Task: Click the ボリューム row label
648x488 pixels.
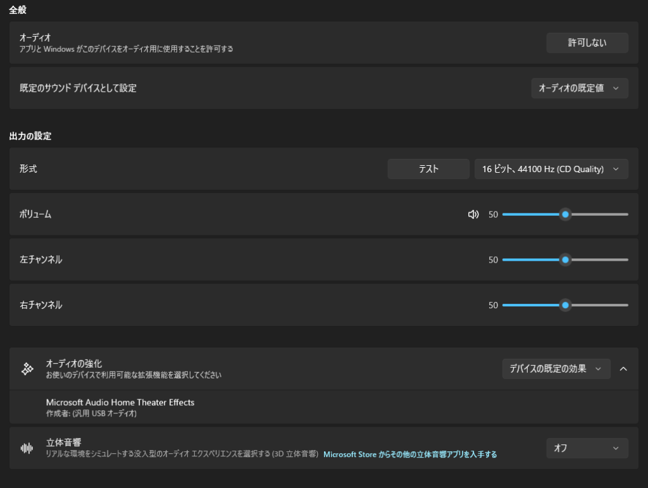Action: (35, 215)
